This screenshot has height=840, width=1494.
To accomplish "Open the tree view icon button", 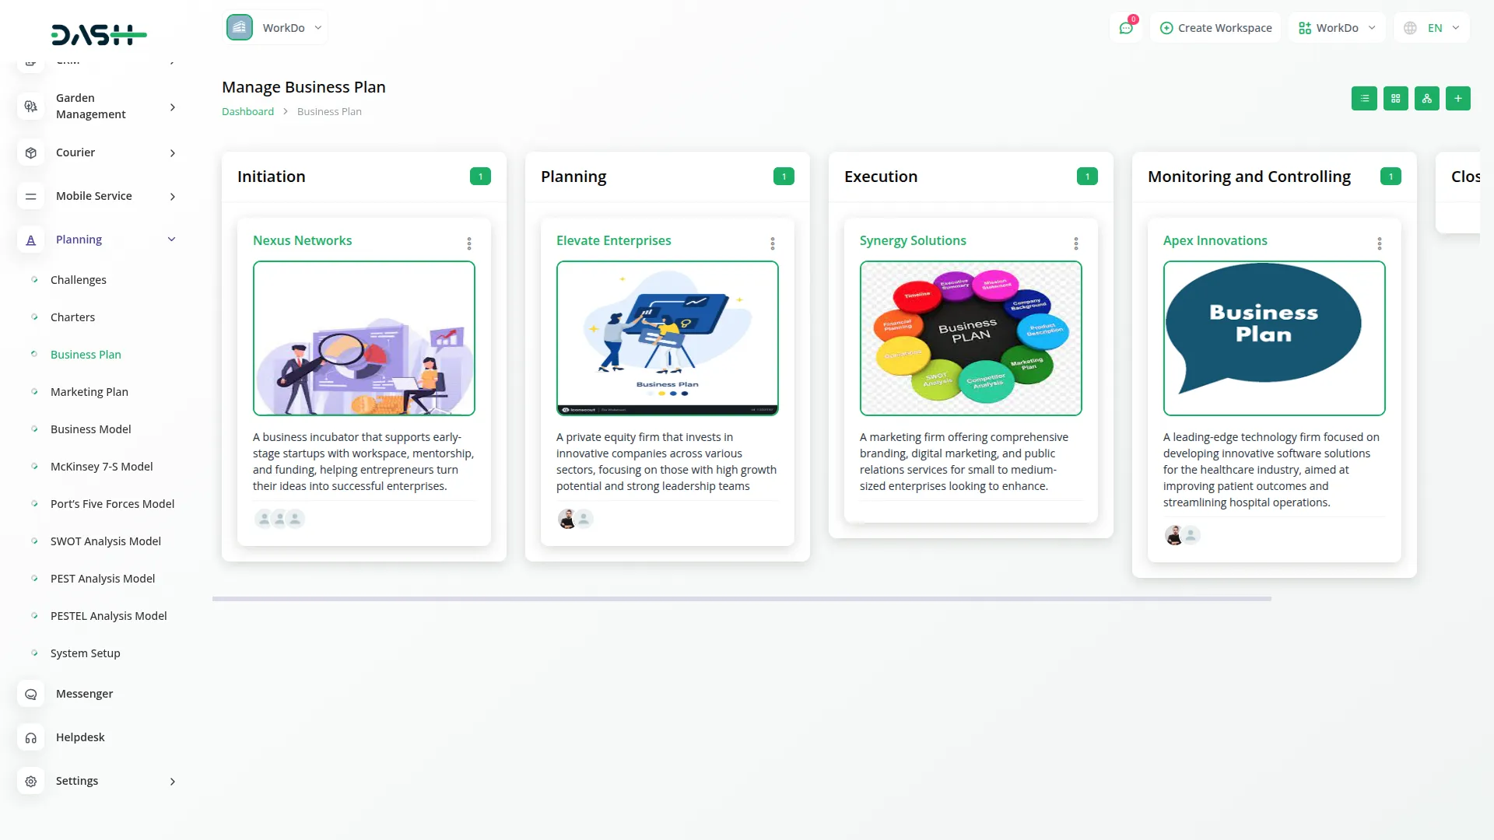I will click(x=1426, y=99).
